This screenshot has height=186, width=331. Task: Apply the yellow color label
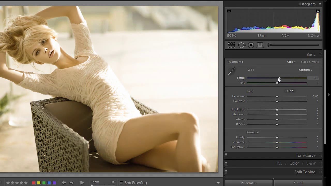click(39, 183)
